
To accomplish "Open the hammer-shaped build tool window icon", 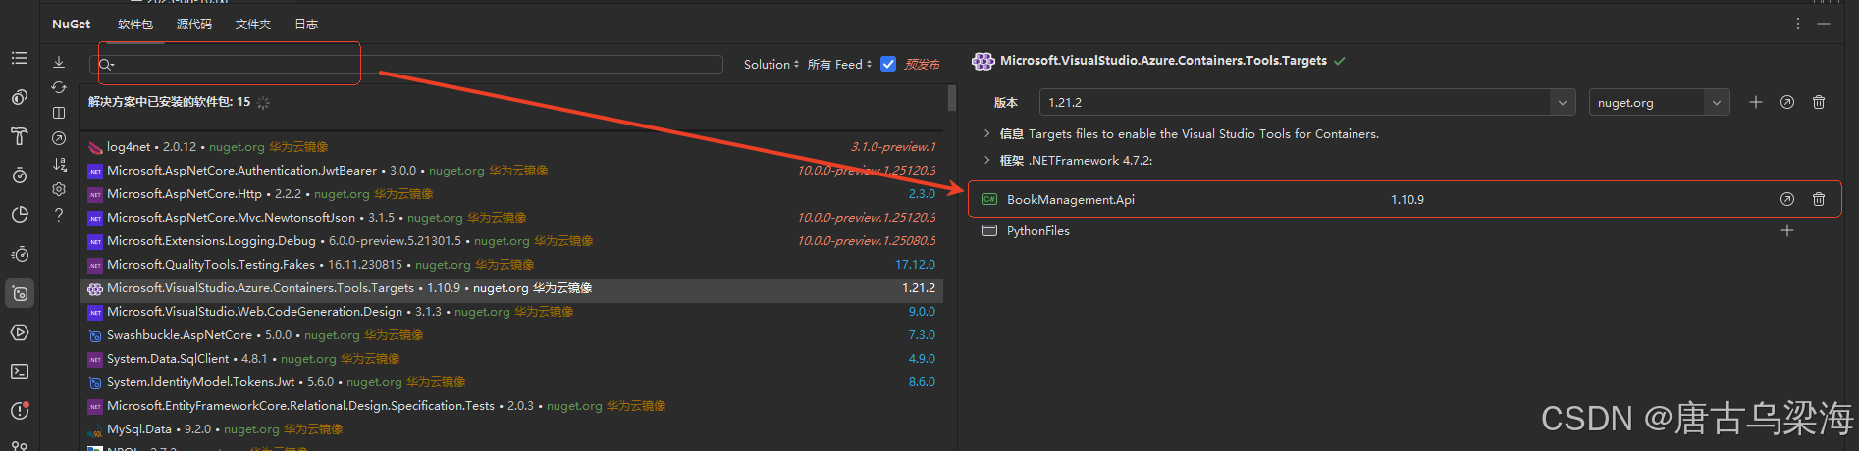I will click(x=20, y=136).
